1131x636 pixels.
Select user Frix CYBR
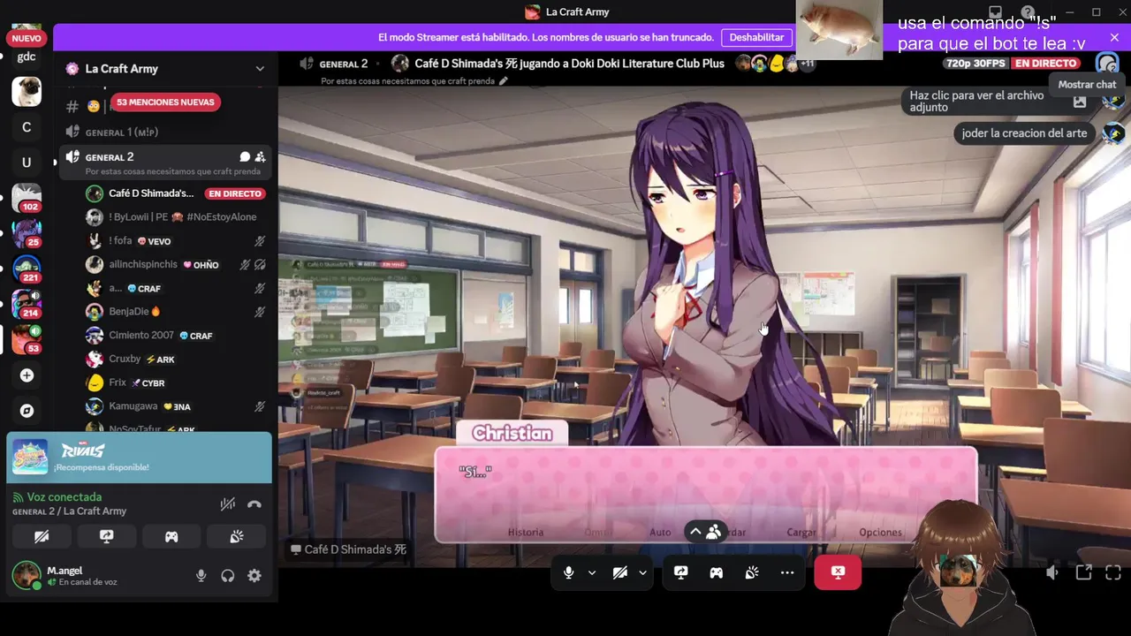tap(175, 382)
